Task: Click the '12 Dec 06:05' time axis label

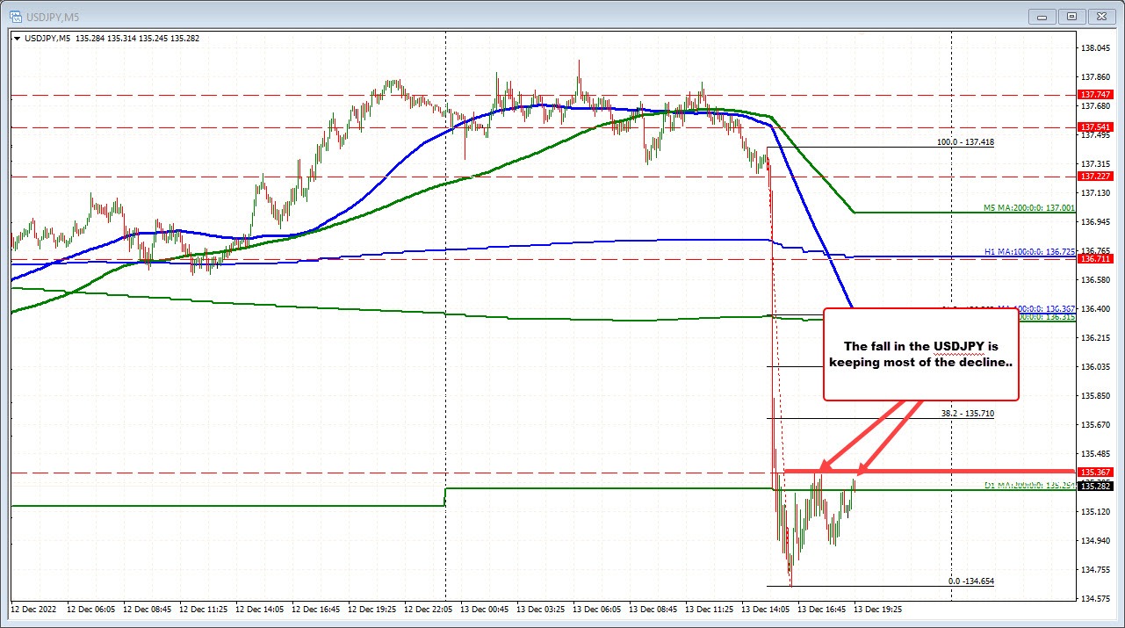Action: 91,608
